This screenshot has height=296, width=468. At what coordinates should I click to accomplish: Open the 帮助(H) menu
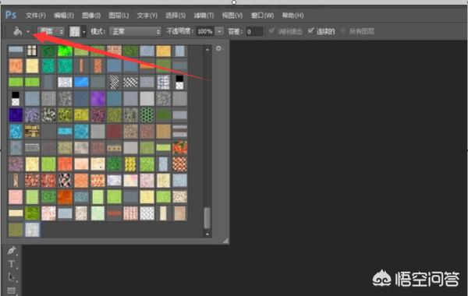[x=292, y=16]
